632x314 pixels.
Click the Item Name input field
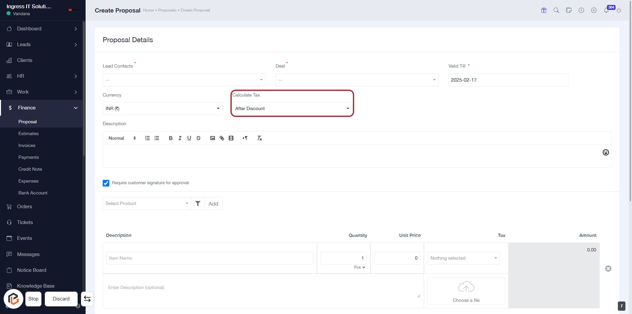(209, 258)
